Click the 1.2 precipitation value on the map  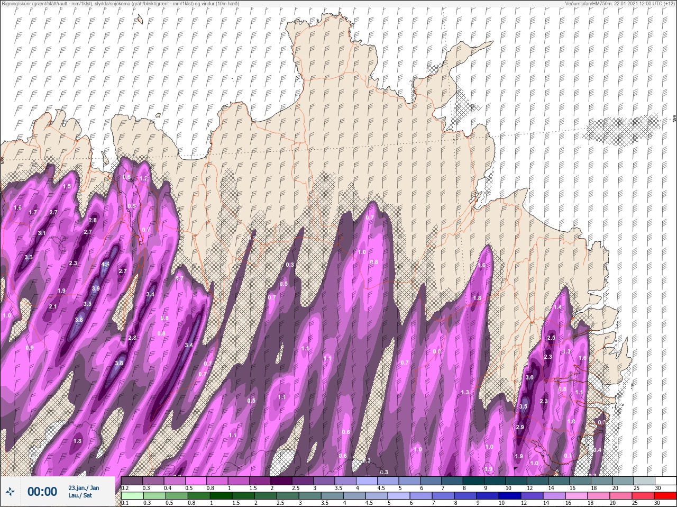tap(143, 179)
